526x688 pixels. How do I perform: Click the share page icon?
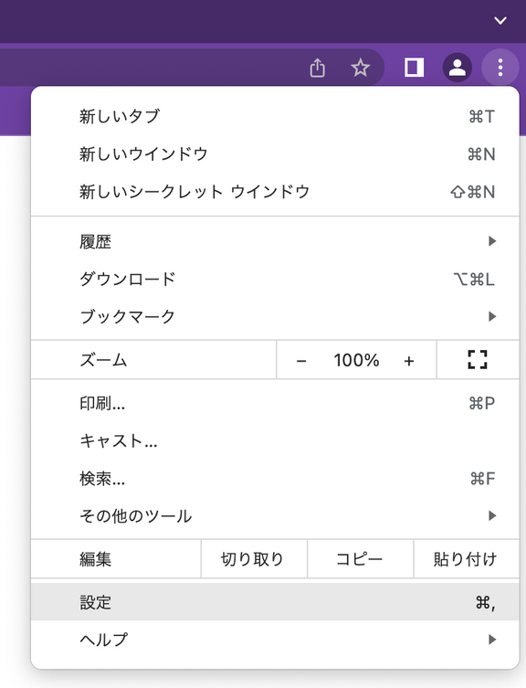click(317, 68)
